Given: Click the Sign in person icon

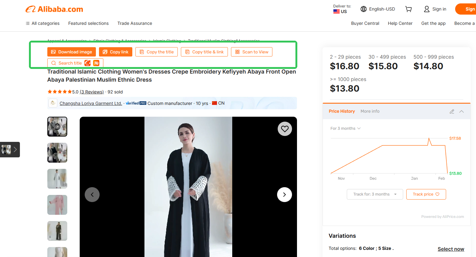Looking at the screenshot, I should tap(427, 9).
